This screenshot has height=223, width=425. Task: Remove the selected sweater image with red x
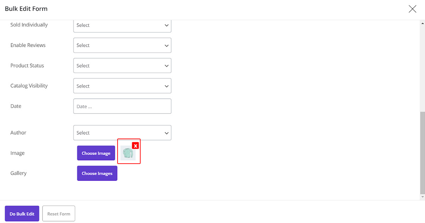coord(135,146)
